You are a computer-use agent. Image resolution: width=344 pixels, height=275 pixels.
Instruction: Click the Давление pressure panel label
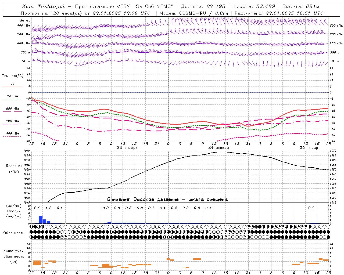tap(14, 166)
